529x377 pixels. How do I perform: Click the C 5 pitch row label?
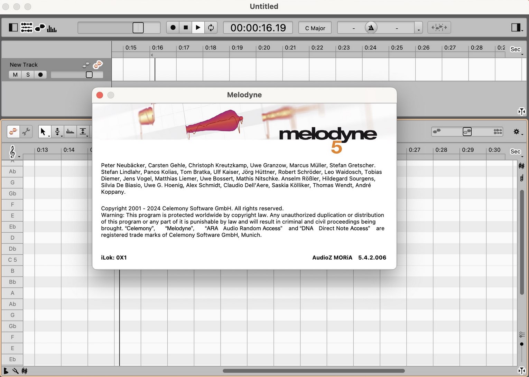(x=12, y=260)
